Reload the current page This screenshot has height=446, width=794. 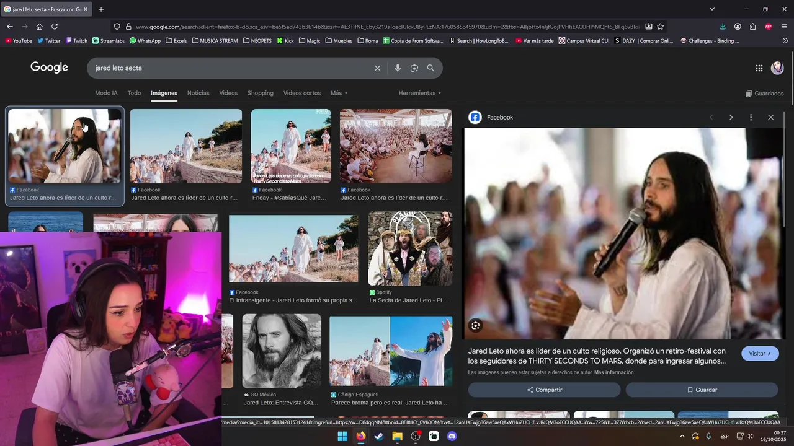(x=55, y=27)
